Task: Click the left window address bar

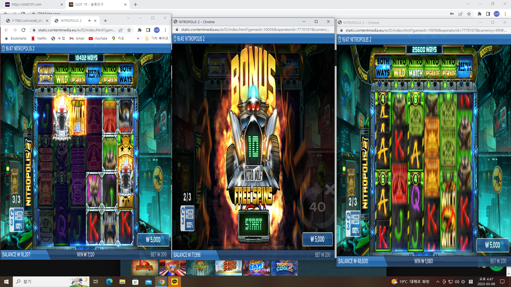Action: click(x=77, y=30)
